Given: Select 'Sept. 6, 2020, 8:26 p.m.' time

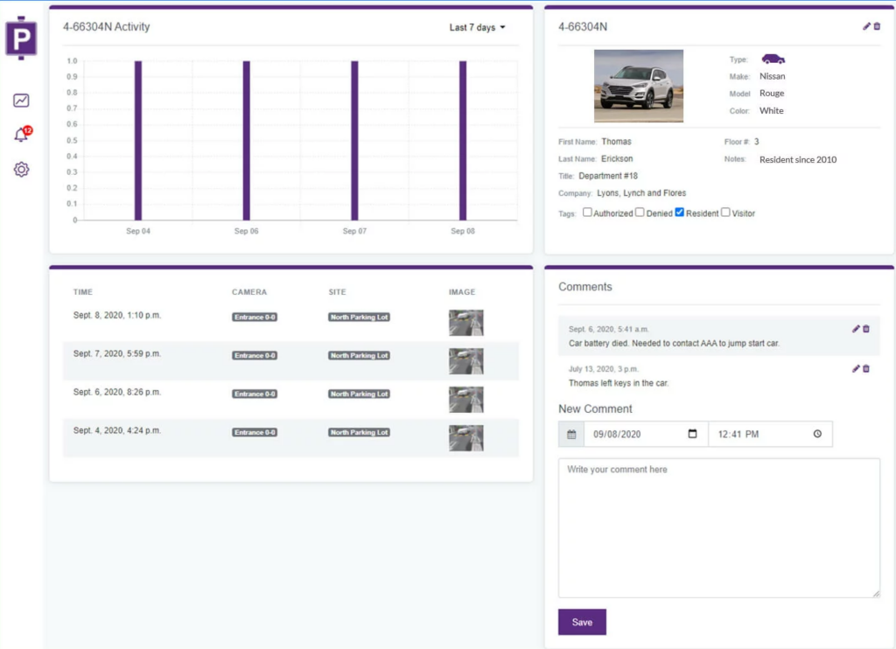Looking at the screenshot, I should [x=117, y=392].
